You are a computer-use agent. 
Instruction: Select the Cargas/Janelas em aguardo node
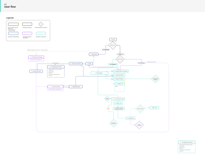tap(121, 71)
